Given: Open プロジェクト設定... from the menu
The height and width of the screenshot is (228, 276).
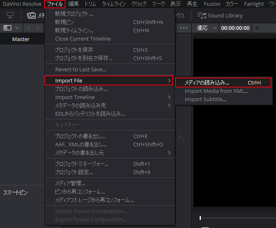Looking at the screenshot, I should pyautogui.click(x=110, y=172).
